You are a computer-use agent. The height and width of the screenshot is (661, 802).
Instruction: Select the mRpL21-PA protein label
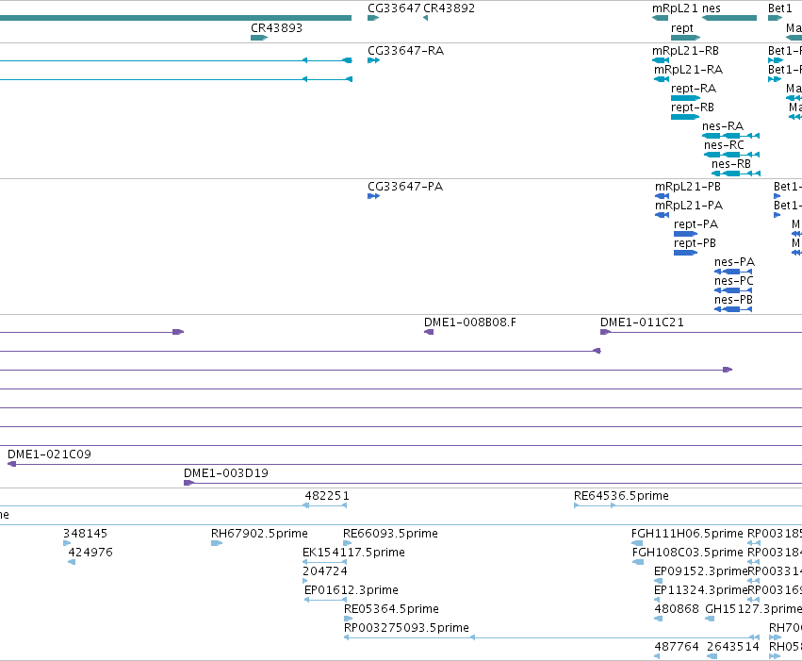[x=689, y=206]
